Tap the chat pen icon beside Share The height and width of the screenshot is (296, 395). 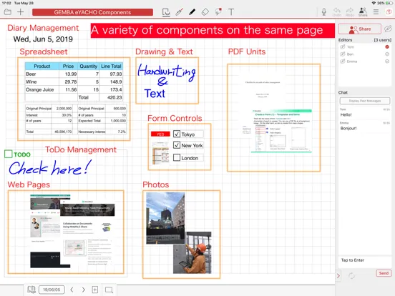[x=388, y=29]
